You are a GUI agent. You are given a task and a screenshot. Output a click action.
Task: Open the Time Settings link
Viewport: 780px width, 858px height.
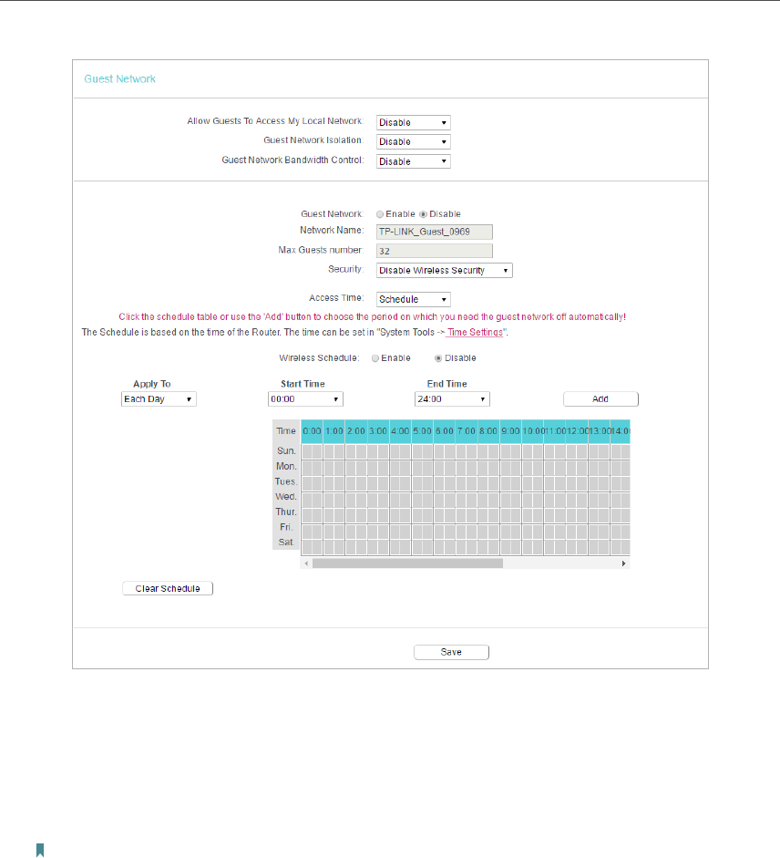(474, 332)
